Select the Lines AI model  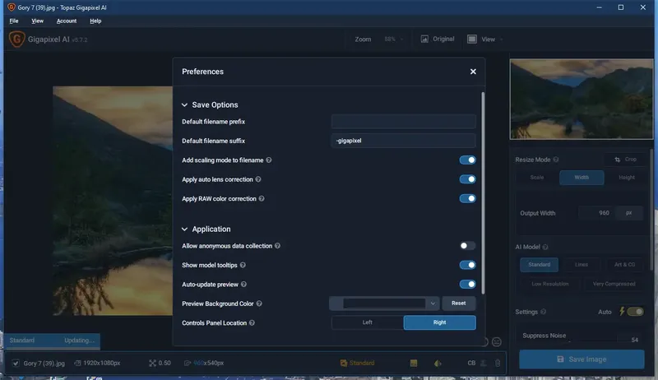pos(582,265)
